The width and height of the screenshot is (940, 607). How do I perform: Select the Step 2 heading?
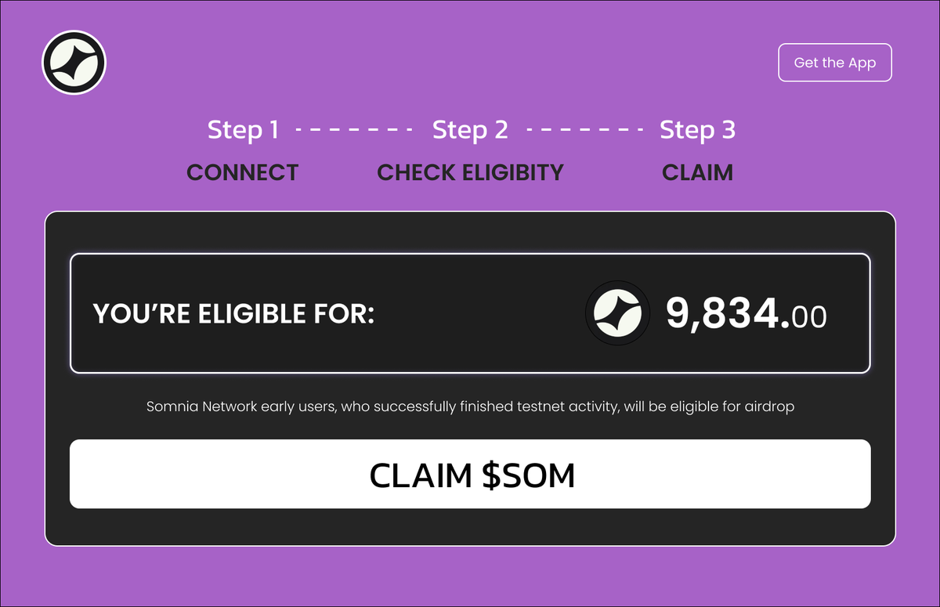470,129
